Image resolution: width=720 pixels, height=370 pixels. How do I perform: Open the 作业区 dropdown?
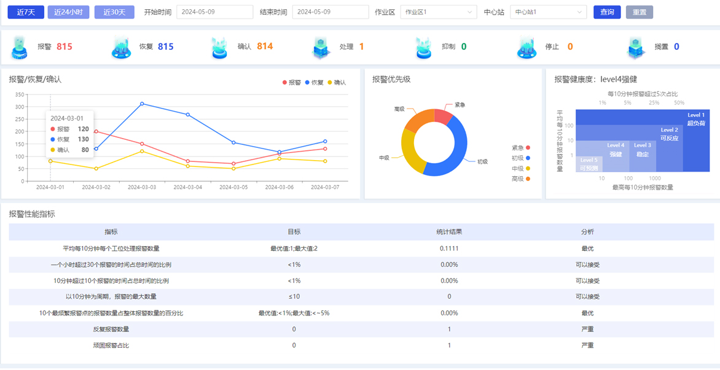click(438, 12)
